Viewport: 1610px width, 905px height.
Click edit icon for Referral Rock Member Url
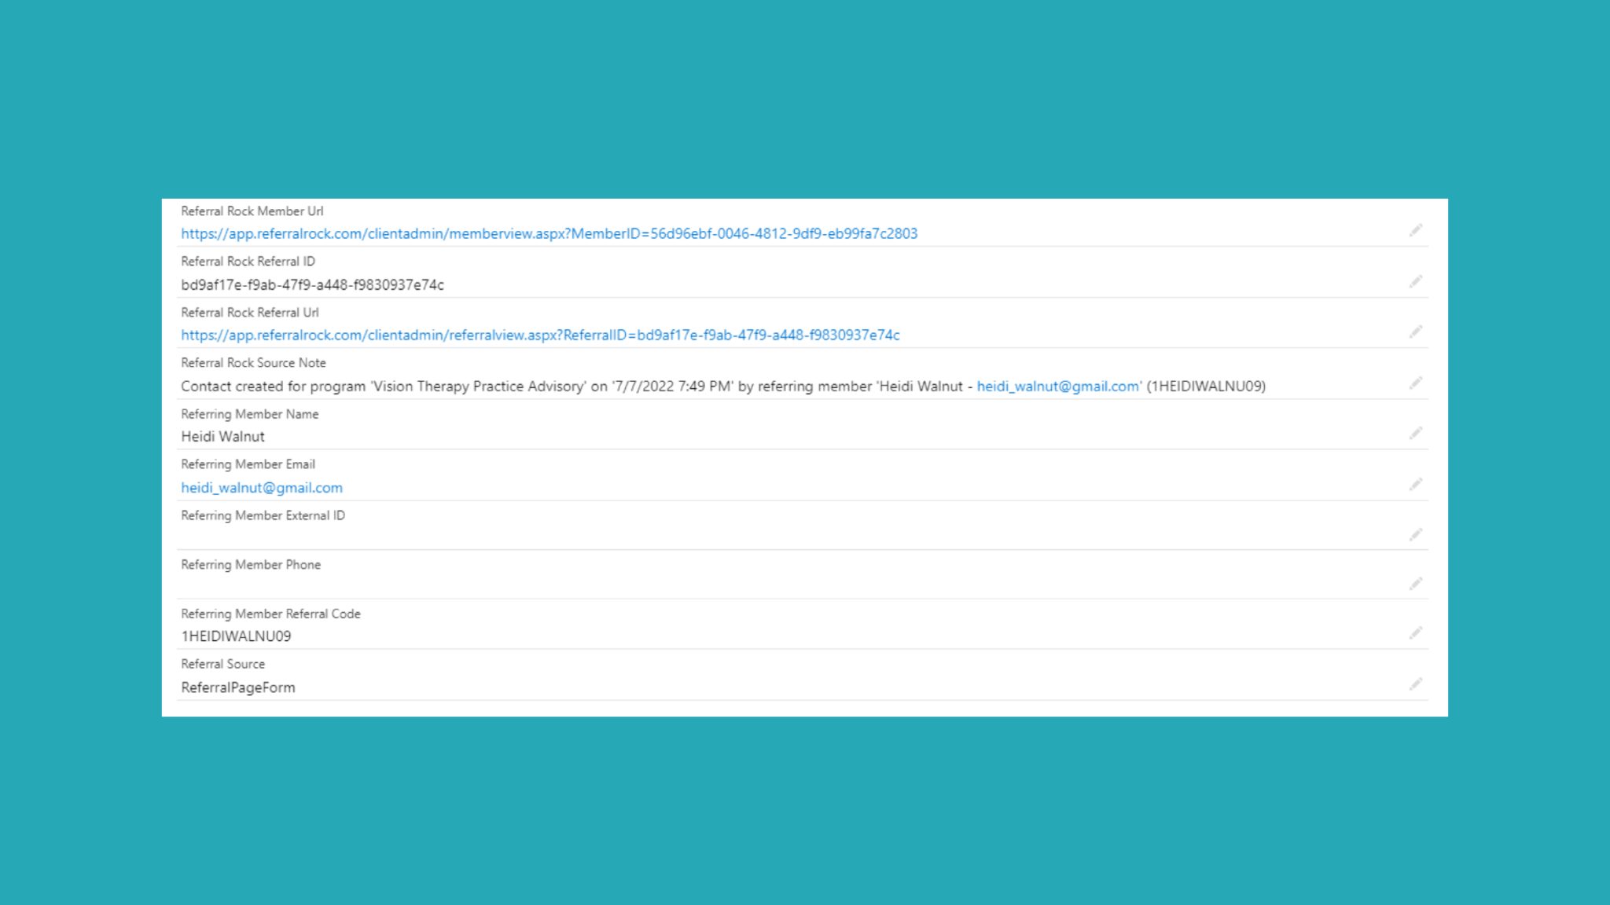[1417, 230]
